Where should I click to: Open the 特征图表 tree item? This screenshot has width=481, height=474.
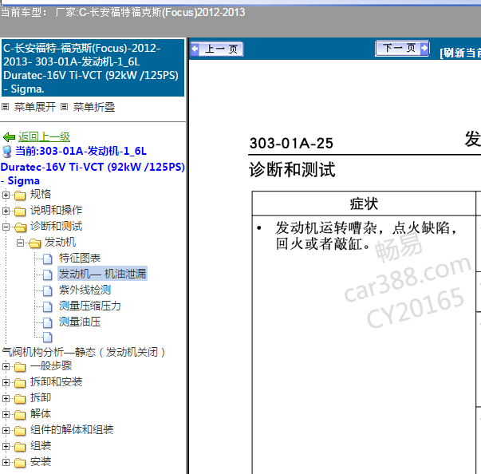[80, 259]
